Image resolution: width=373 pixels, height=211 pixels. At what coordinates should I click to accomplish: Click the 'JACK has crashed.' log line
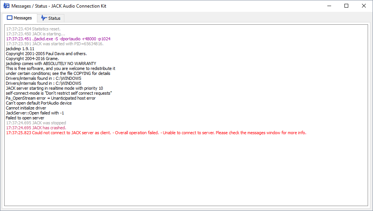click(x=36, y=128)
